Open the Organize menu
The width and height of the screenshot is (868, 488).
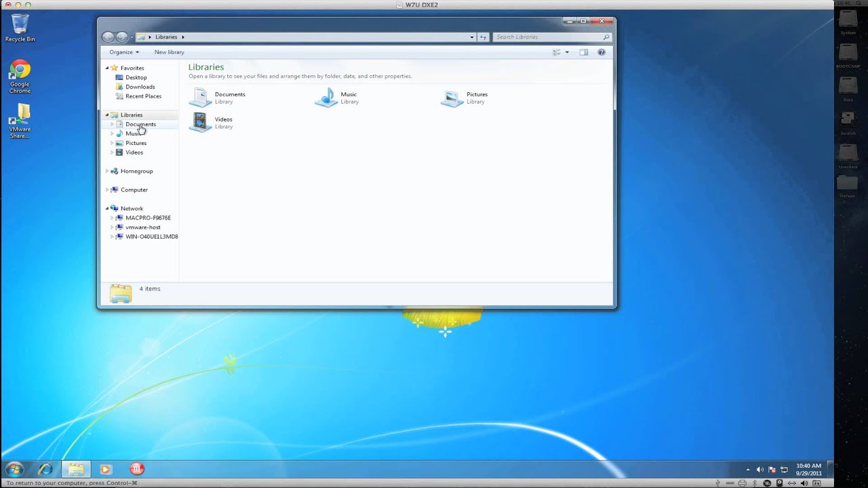click(x=124, y=52)
